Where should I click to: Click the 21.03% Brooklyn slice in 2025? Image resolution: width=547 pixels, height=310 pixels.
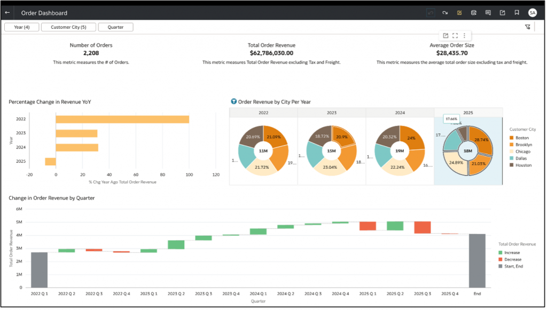479,164
